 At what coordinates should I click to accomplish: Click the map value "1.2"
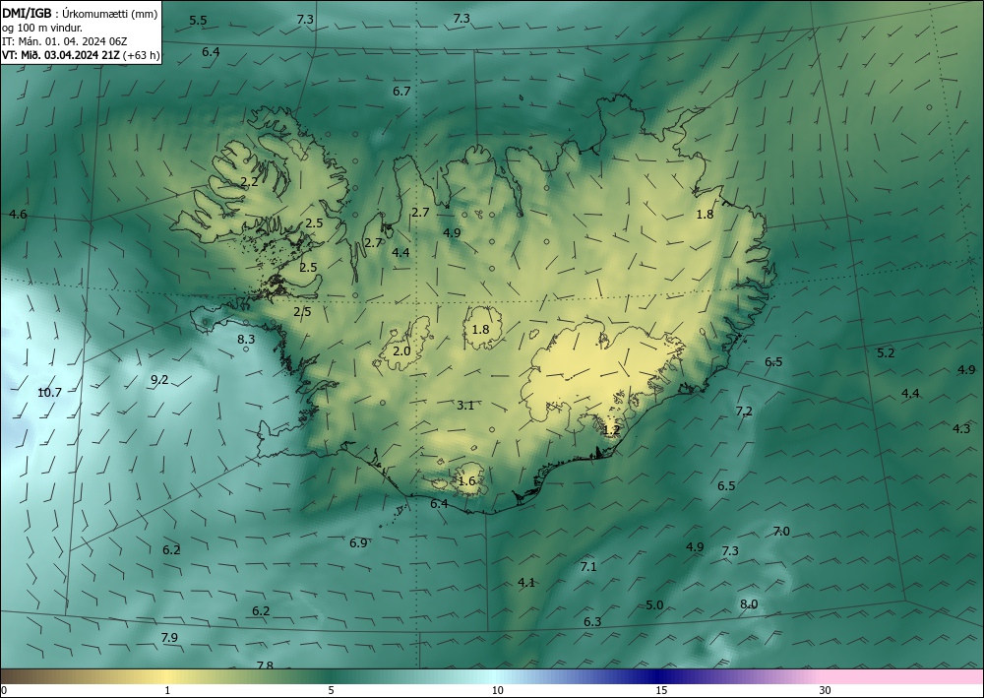(x=611, y=430)
